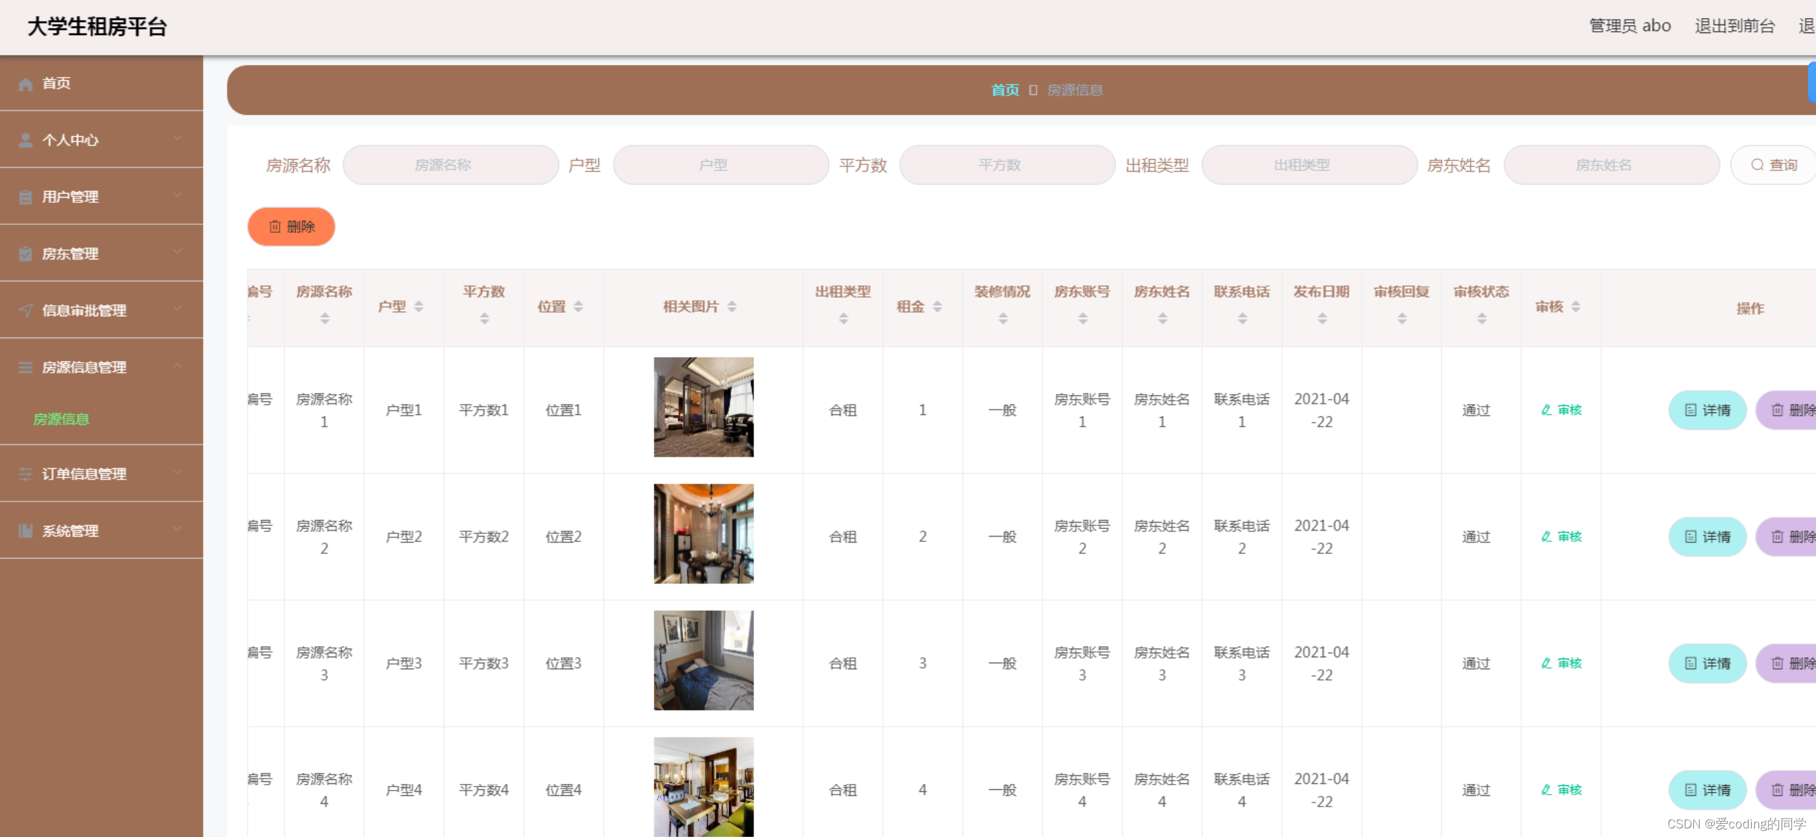Click the list icon beside 房源信息管理
Screen dimensions: 1816x837
(26, 367)
